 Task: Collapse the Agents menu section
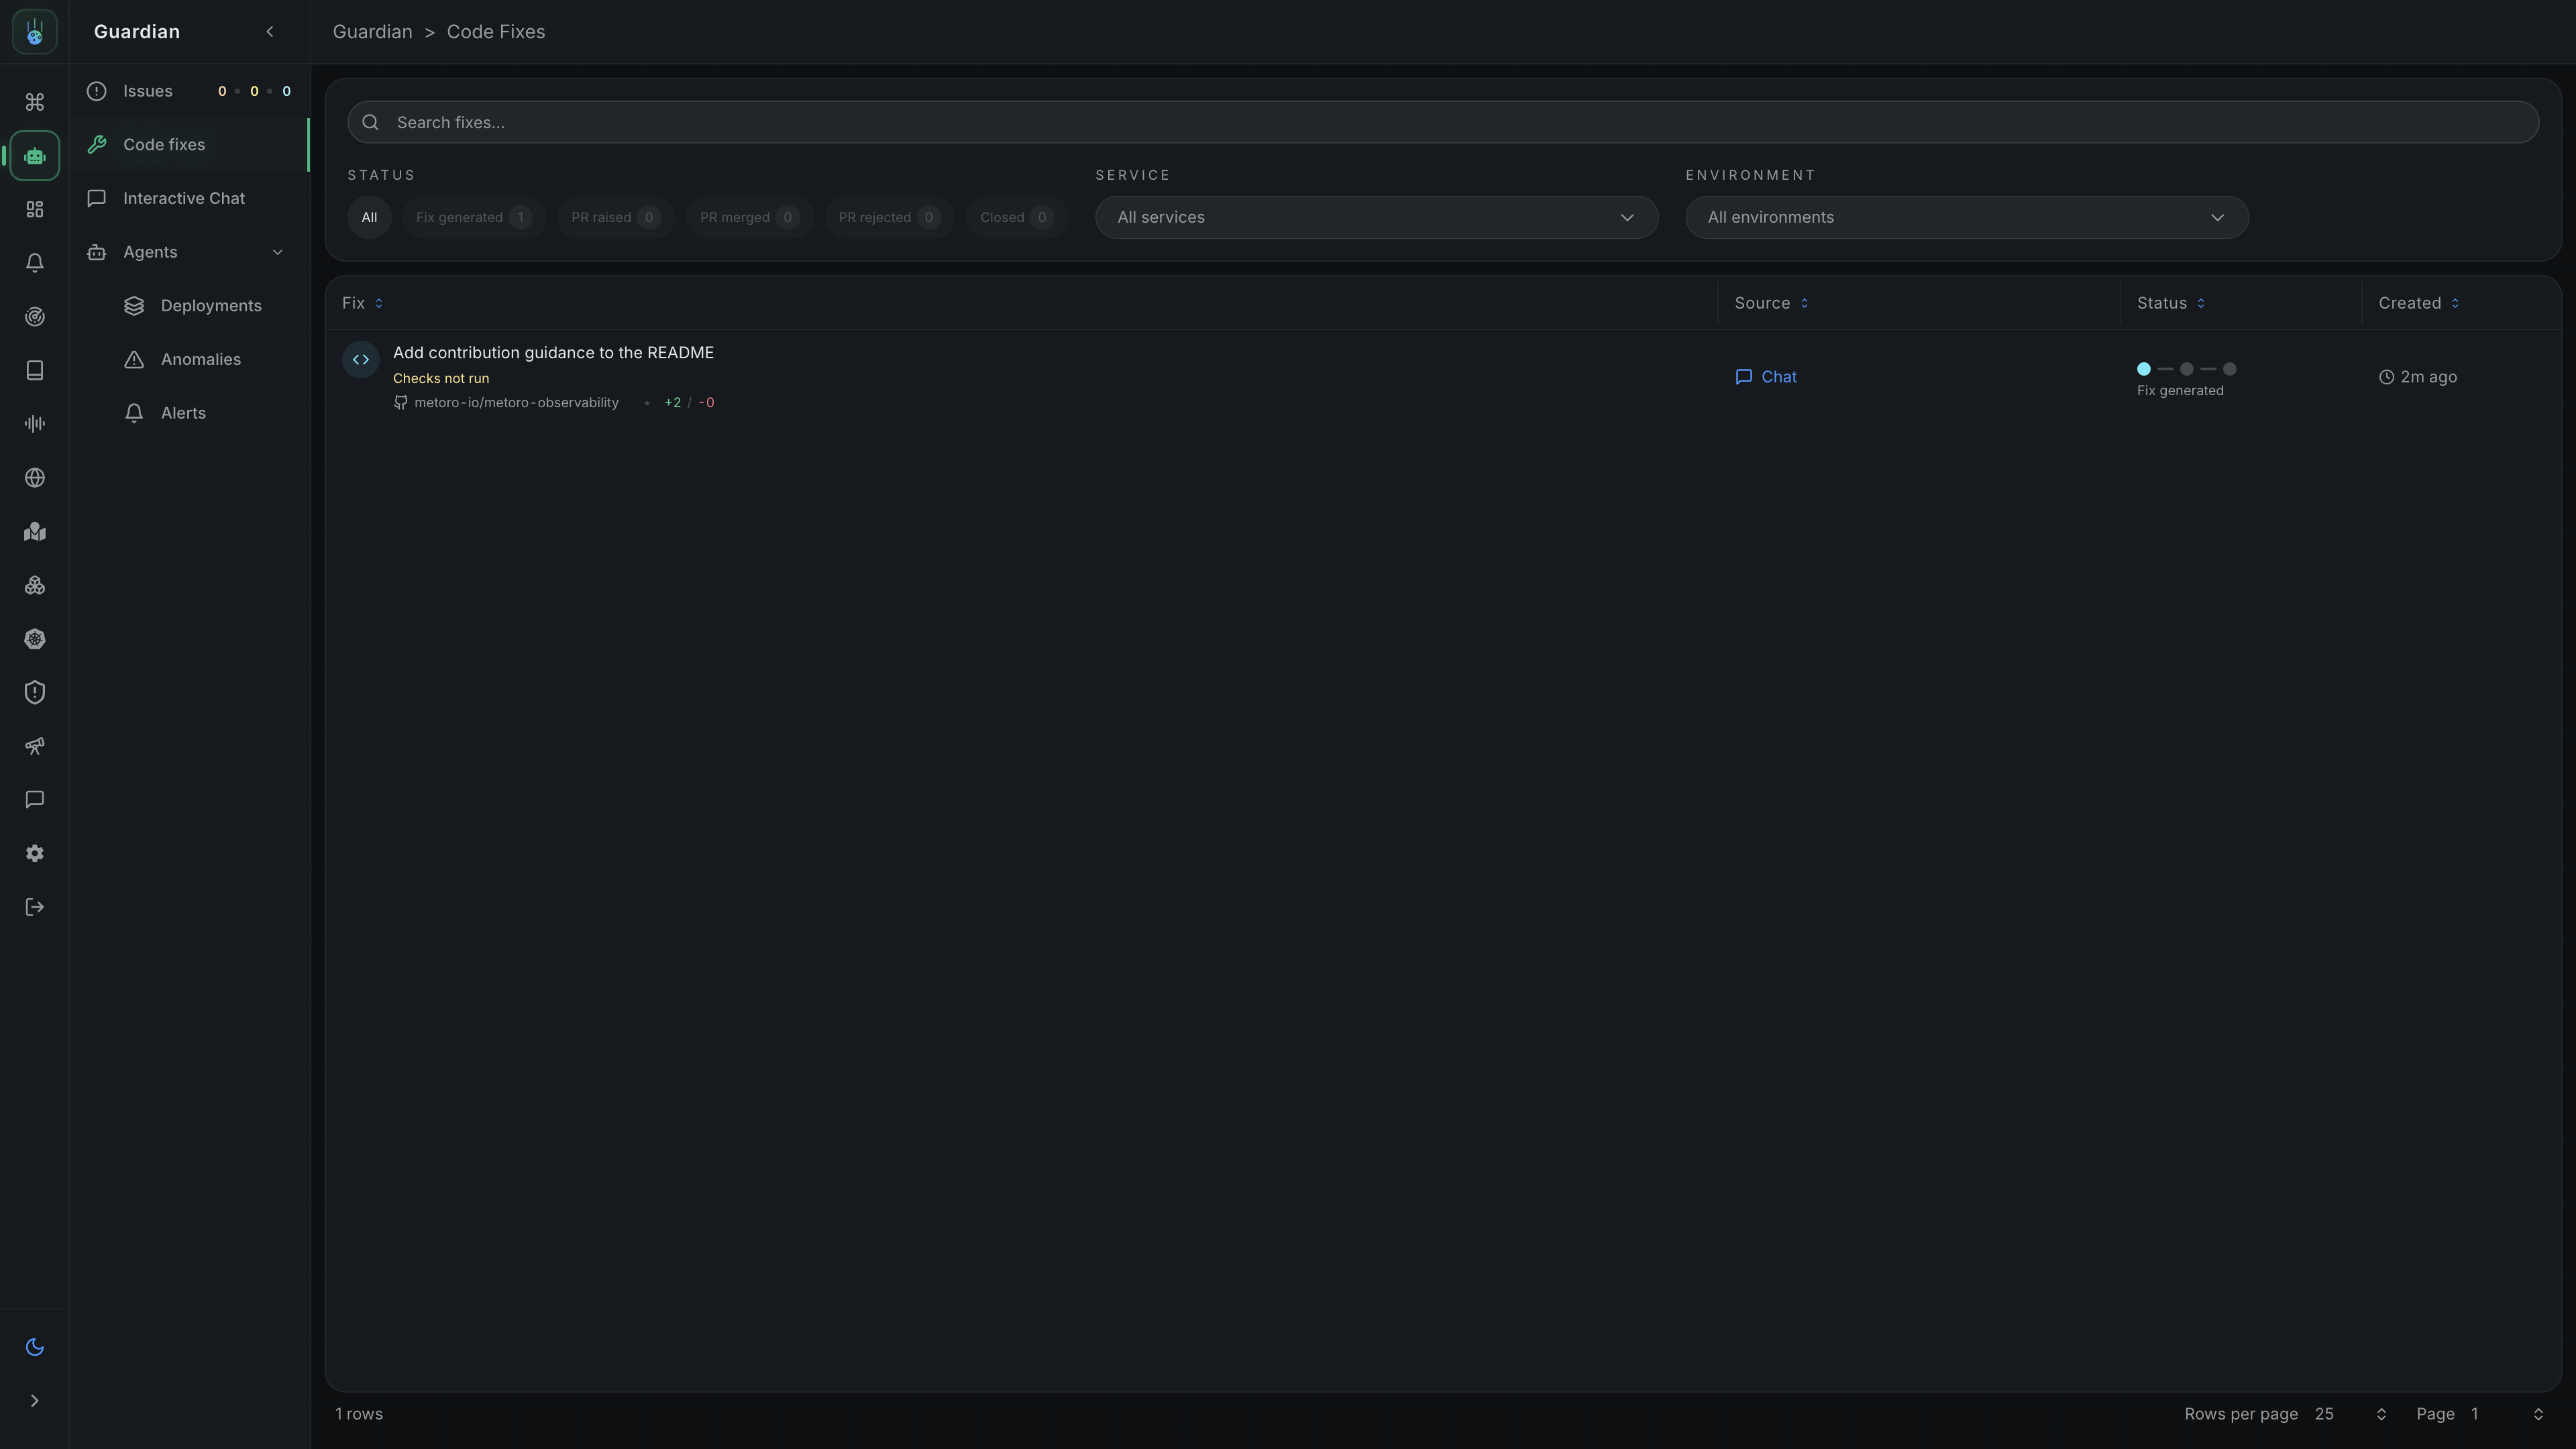(278, 252)
